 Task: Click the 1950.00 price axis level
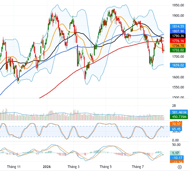(x=178, y=5)
